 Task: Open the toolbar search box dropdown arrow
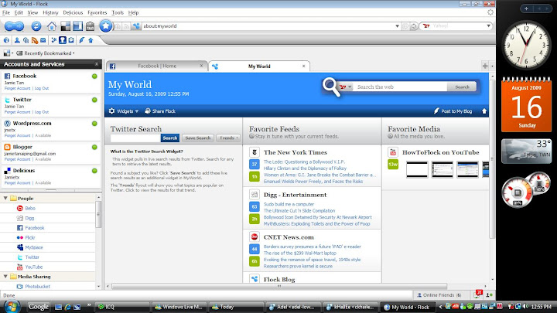pos(488,26)
